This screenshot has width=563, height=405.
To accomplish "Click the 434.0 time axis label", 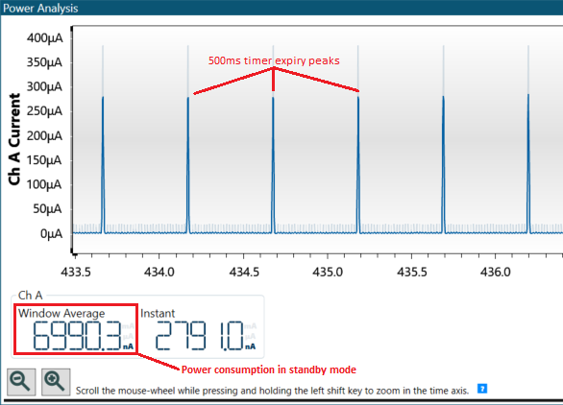I will point(159,273).
